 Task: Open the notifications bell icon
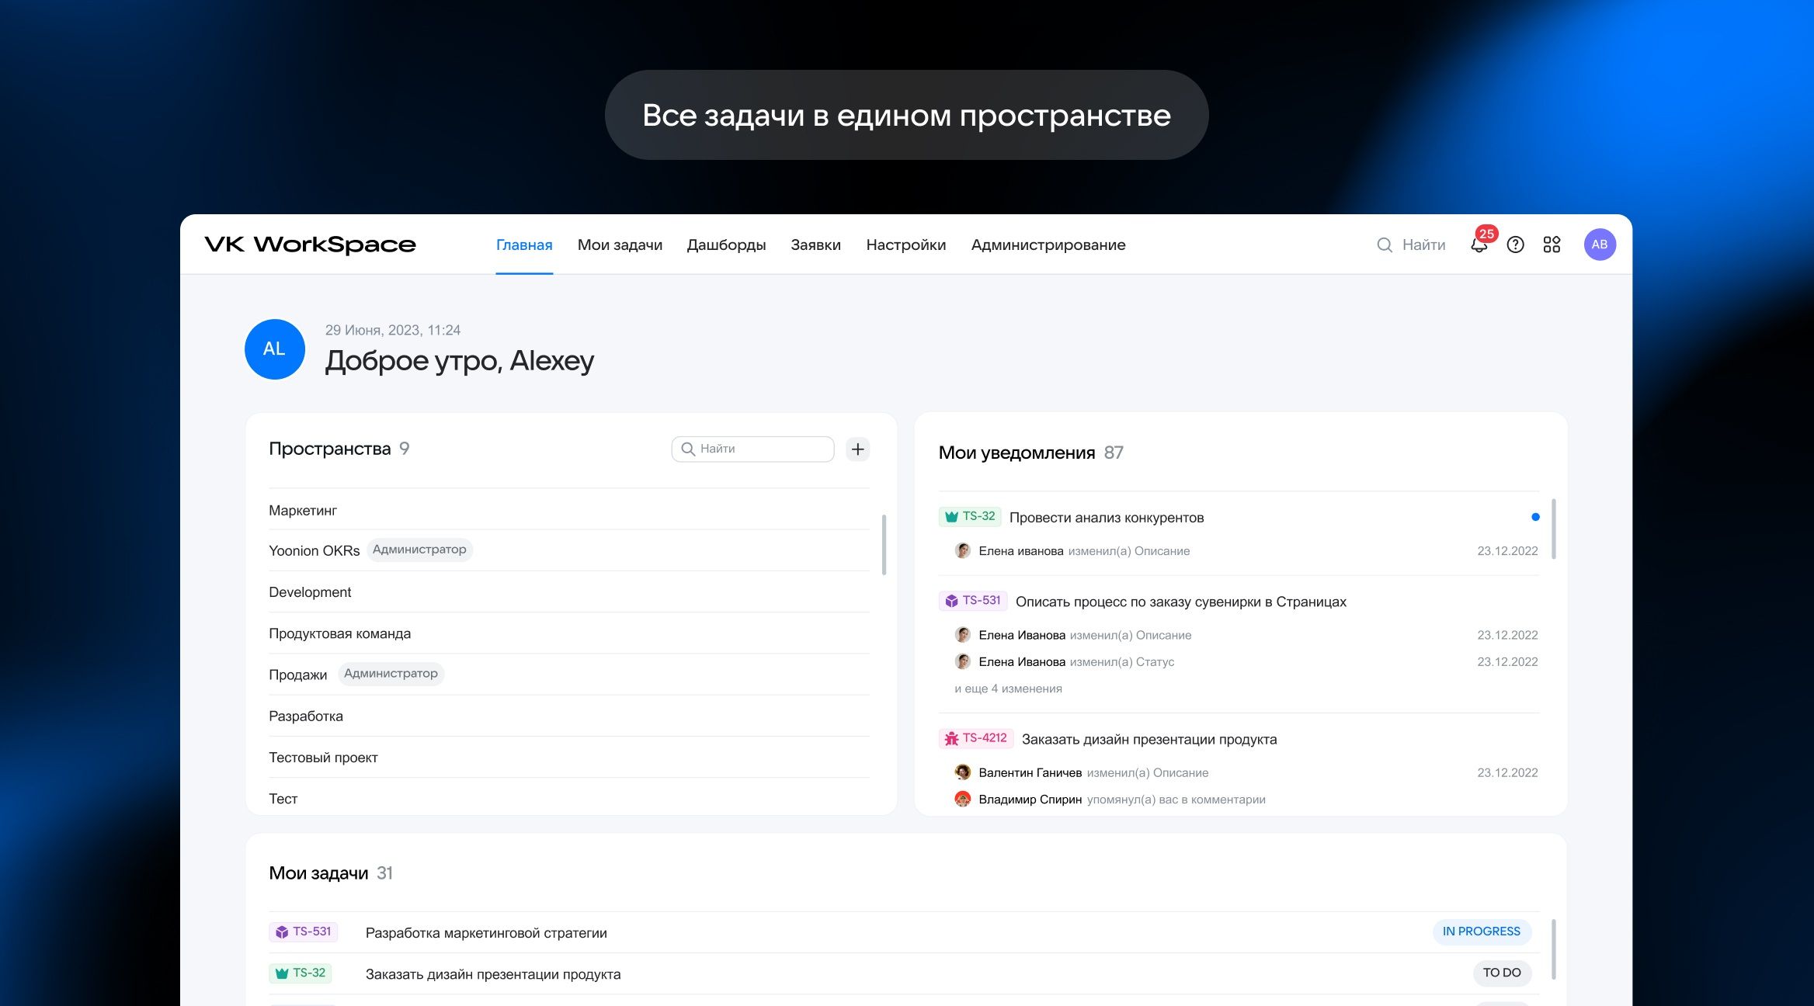click(1479, 245)
